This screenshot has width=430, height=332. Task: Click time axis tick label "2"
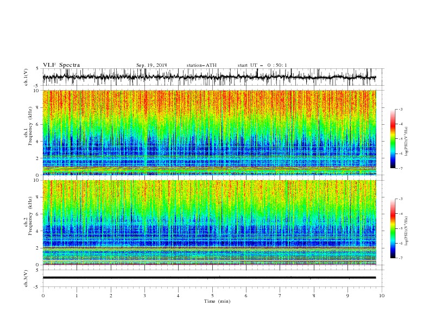(111, 296)
